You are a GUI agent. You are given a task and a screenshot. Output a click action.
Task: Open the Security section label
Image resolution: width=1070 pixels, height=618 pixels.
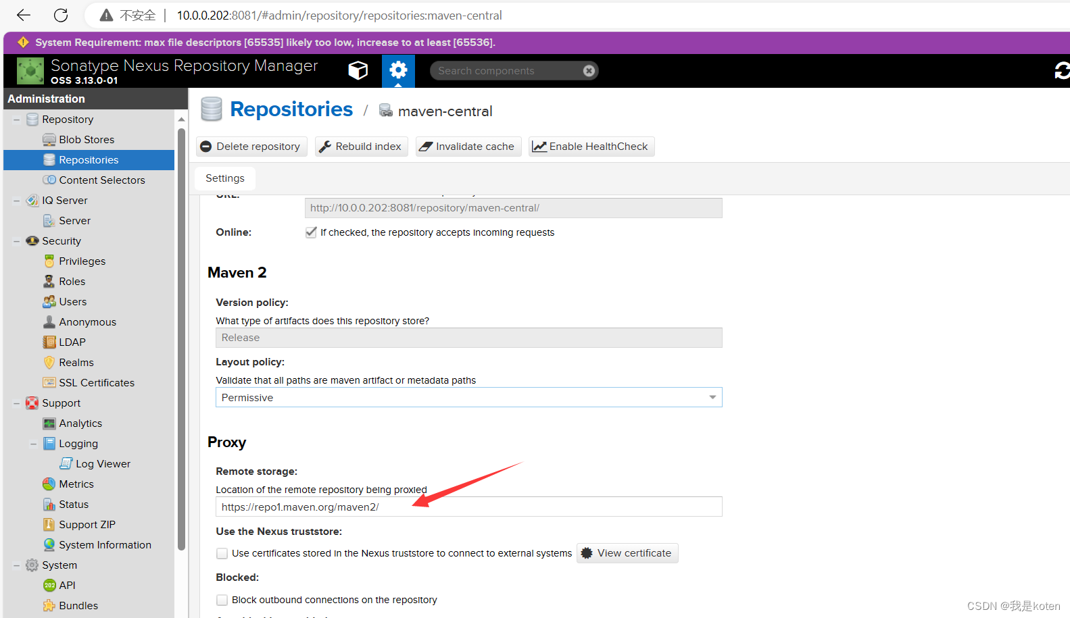[62, 241]
